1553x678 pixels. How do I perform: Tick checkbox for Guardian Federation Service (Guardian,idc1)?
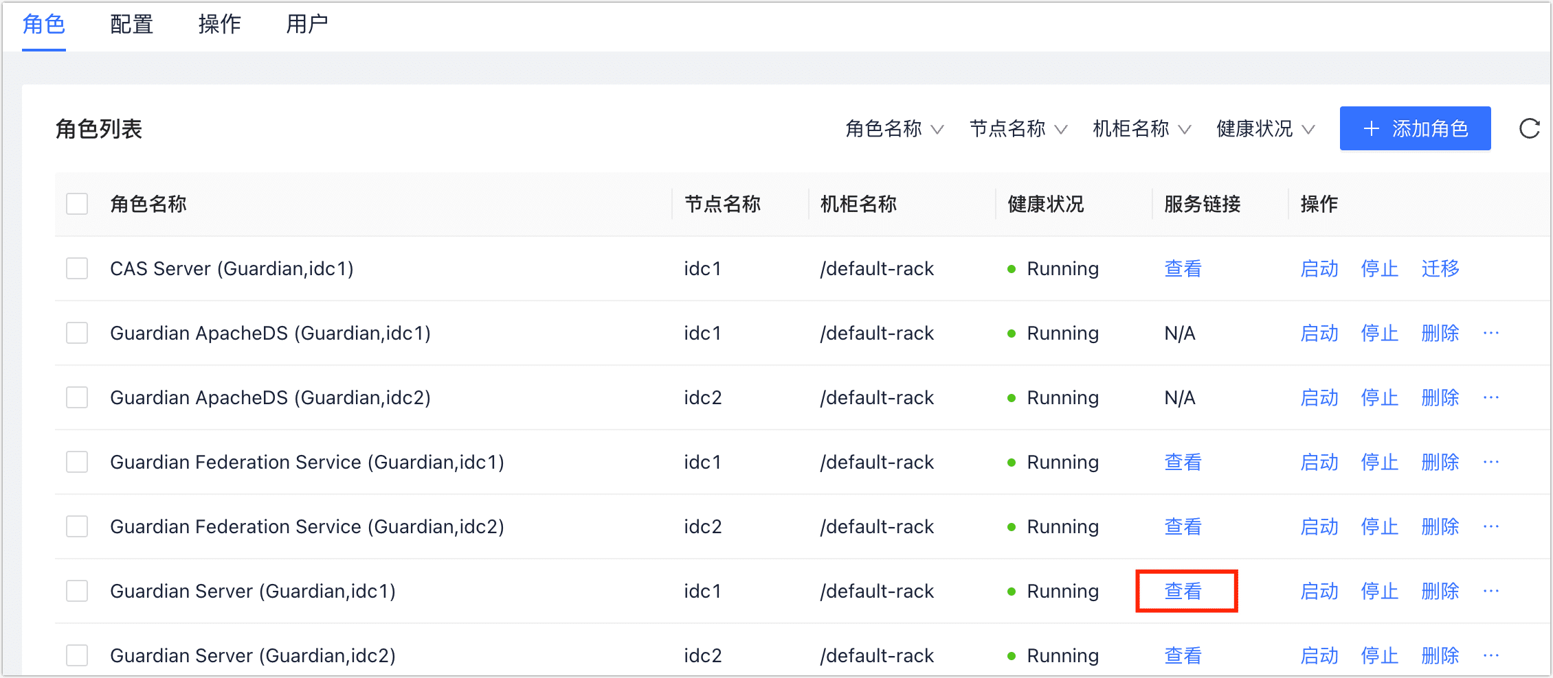(77, 462)
